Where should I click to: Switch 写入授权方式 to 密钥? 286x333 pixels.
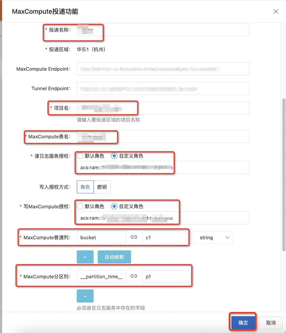pos(102,187)
